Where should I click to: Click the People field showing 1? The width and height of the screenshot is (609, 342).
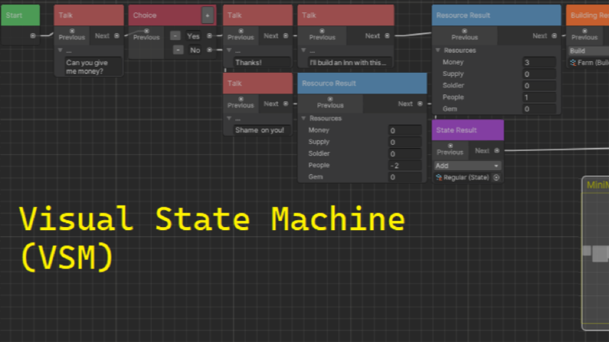pos(539,97)
